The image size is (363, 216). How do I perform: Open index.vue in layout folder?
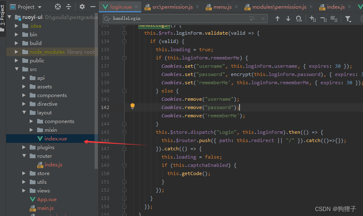(56, 139)
